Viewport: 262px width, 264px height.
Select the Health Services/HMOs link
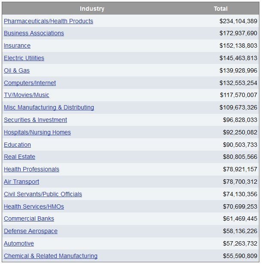pyautogui.click(x=34, y=207)
